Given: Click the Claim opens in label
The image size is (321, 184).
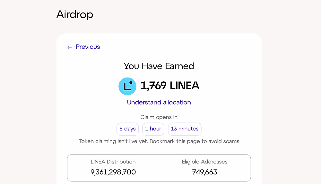Looking at the screenshot, I should (x=159, y=117).
